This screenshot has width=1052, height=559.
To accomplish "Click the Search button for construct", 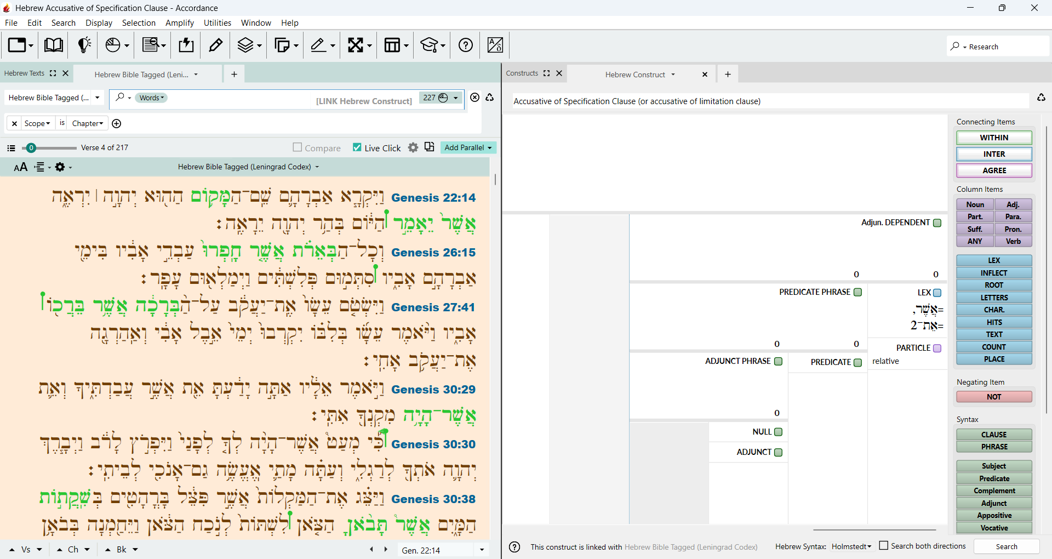I will point(1007,546).
